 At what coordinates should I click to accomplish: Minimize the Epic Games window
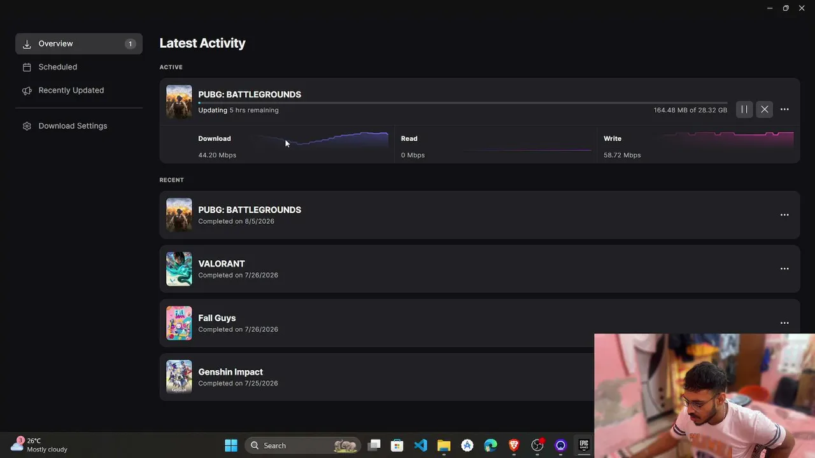(770, 8)
